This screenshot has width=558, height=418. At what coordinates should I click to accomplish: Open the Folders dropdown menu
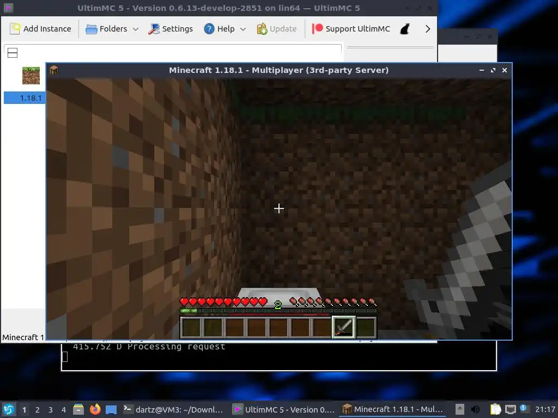coord(112,29)
